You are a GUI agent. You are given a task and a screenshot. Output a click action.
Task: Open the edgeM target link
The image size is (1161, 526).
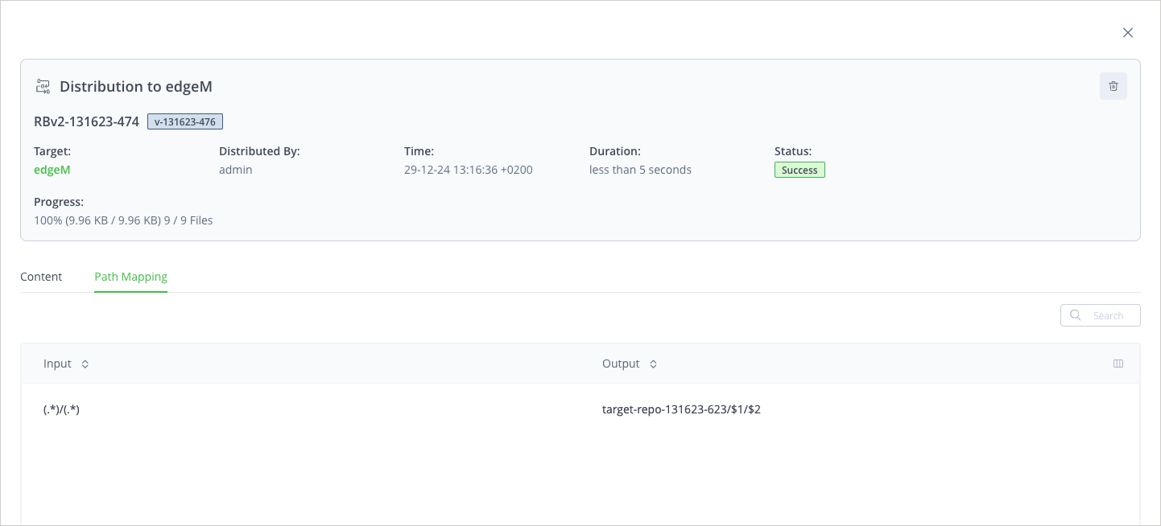click(52, 170)
